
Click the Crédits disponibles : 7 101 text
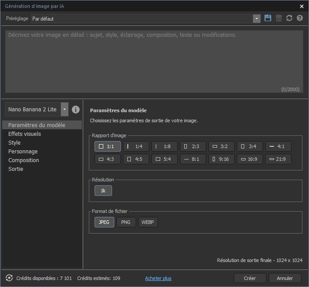click(44, 278)
